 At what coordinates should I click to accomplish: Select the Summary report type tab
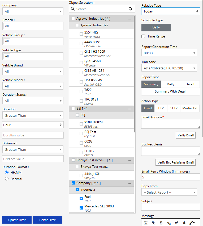(x=151, y=84)
